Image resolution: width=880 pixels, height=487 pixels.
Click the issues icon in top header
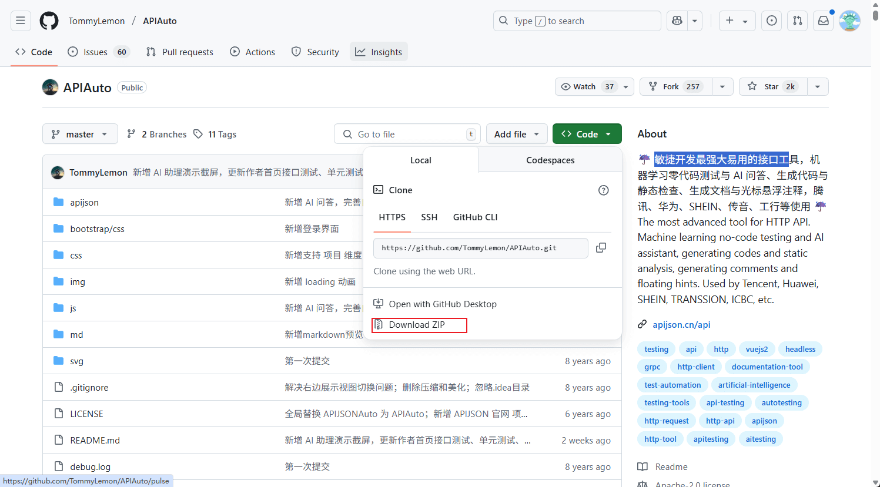point(771,21)
